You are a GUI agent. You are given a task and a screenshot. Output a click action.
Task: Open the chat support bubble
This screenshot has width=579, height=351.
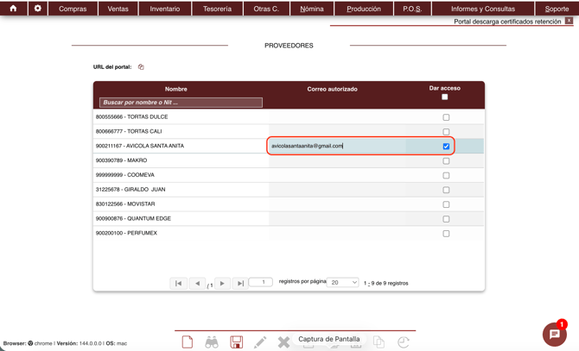coord(554,335)
